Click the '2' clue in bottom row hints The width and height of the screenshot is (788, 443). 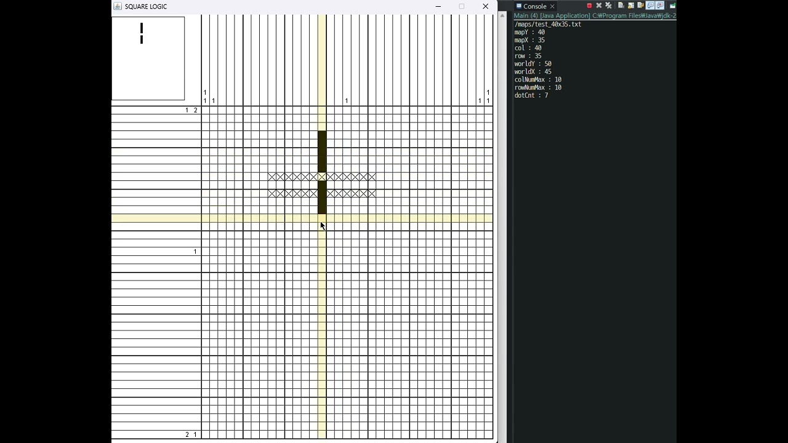(x=187, y=434)
